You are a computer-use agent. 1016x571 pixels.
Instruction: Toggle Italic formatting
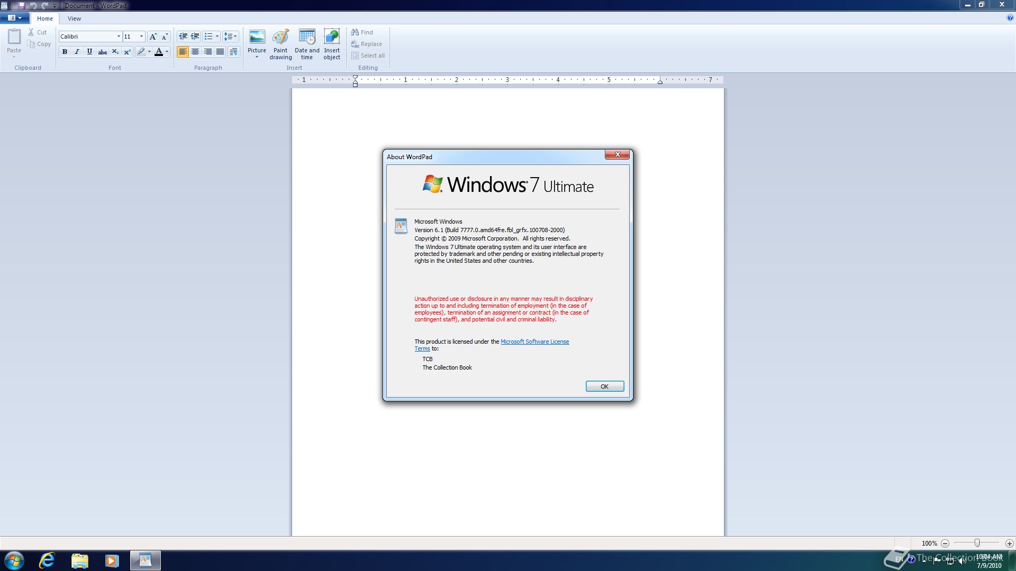tap(77, 52)
